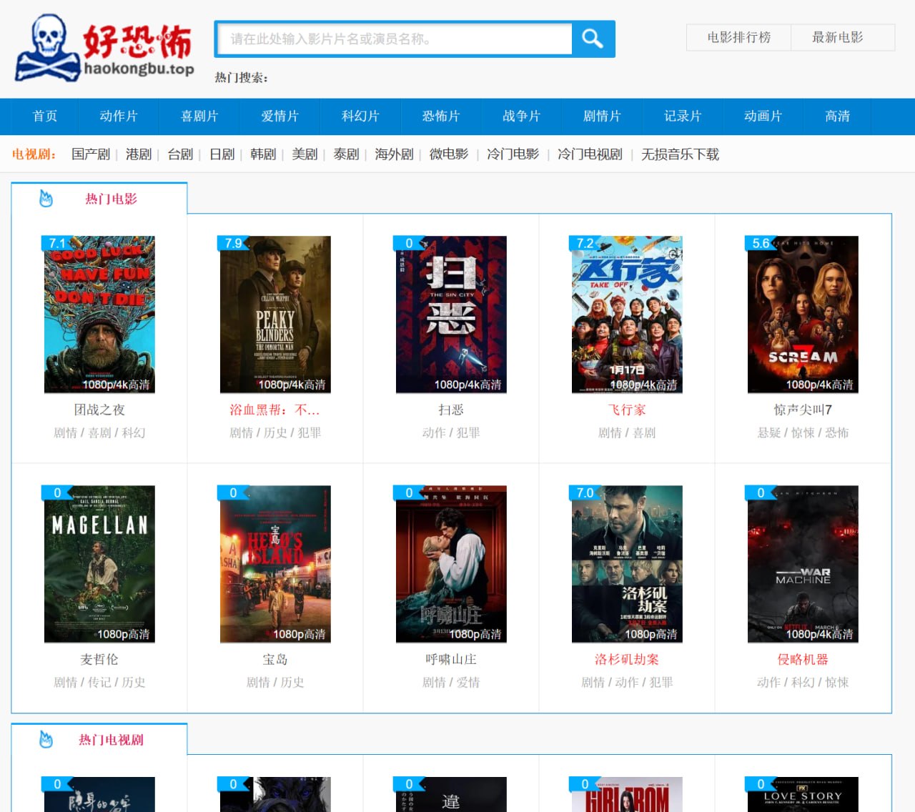Open the 麦哲伦 Magellan movie poster
The image size is (915, 812).
click(100, 564)
